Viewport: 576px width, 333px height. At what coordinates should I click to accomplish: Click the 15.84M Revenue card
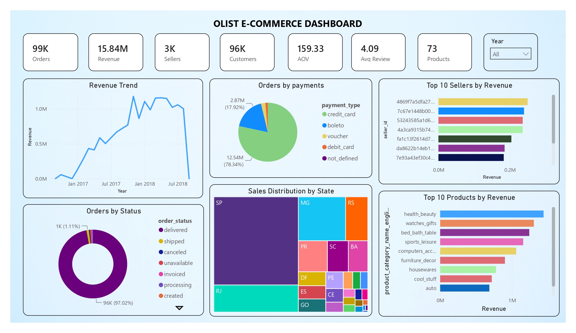click(116, 52)
